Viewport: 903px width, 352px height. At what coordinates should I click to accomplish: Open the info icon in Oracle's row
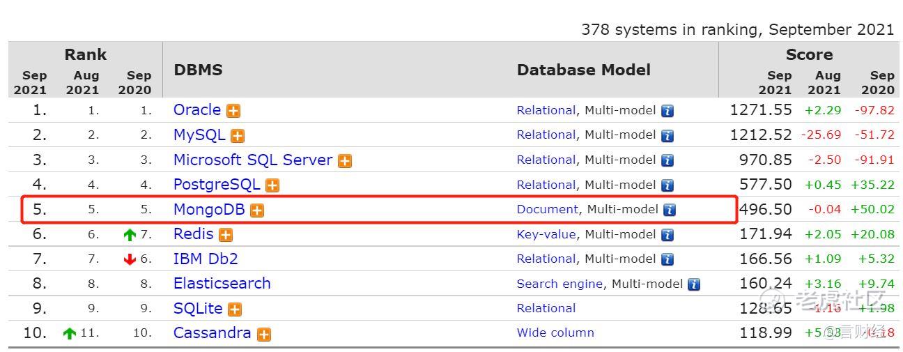tap(667, 111)
